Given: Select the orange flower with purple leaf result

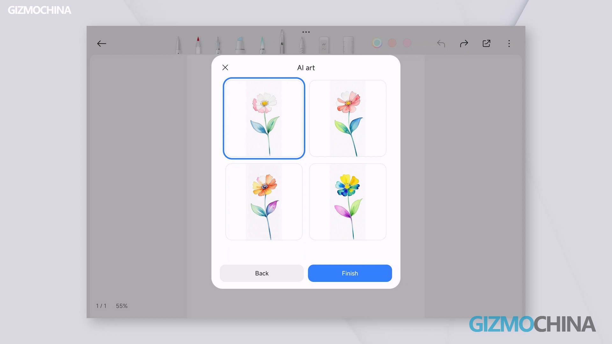Looking at the screenshot, I should pyautogui.click(x=264, y=202).
